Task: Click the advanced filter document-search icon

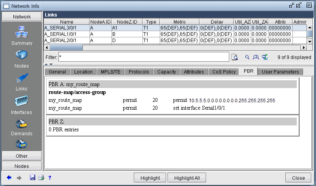Action: [x=235, y=57]
